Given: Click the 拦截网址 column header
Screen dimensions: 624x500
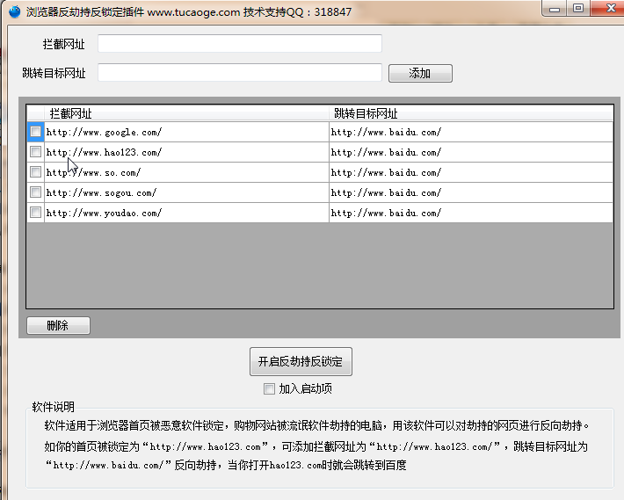Looking at the screenshot, I should point(186,113).
